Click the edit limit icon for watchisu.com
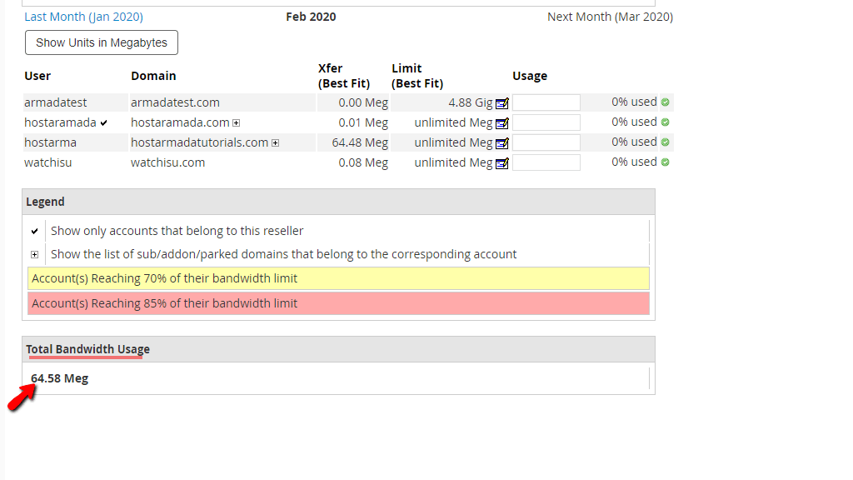853x480 pixels. click(502, 163)
